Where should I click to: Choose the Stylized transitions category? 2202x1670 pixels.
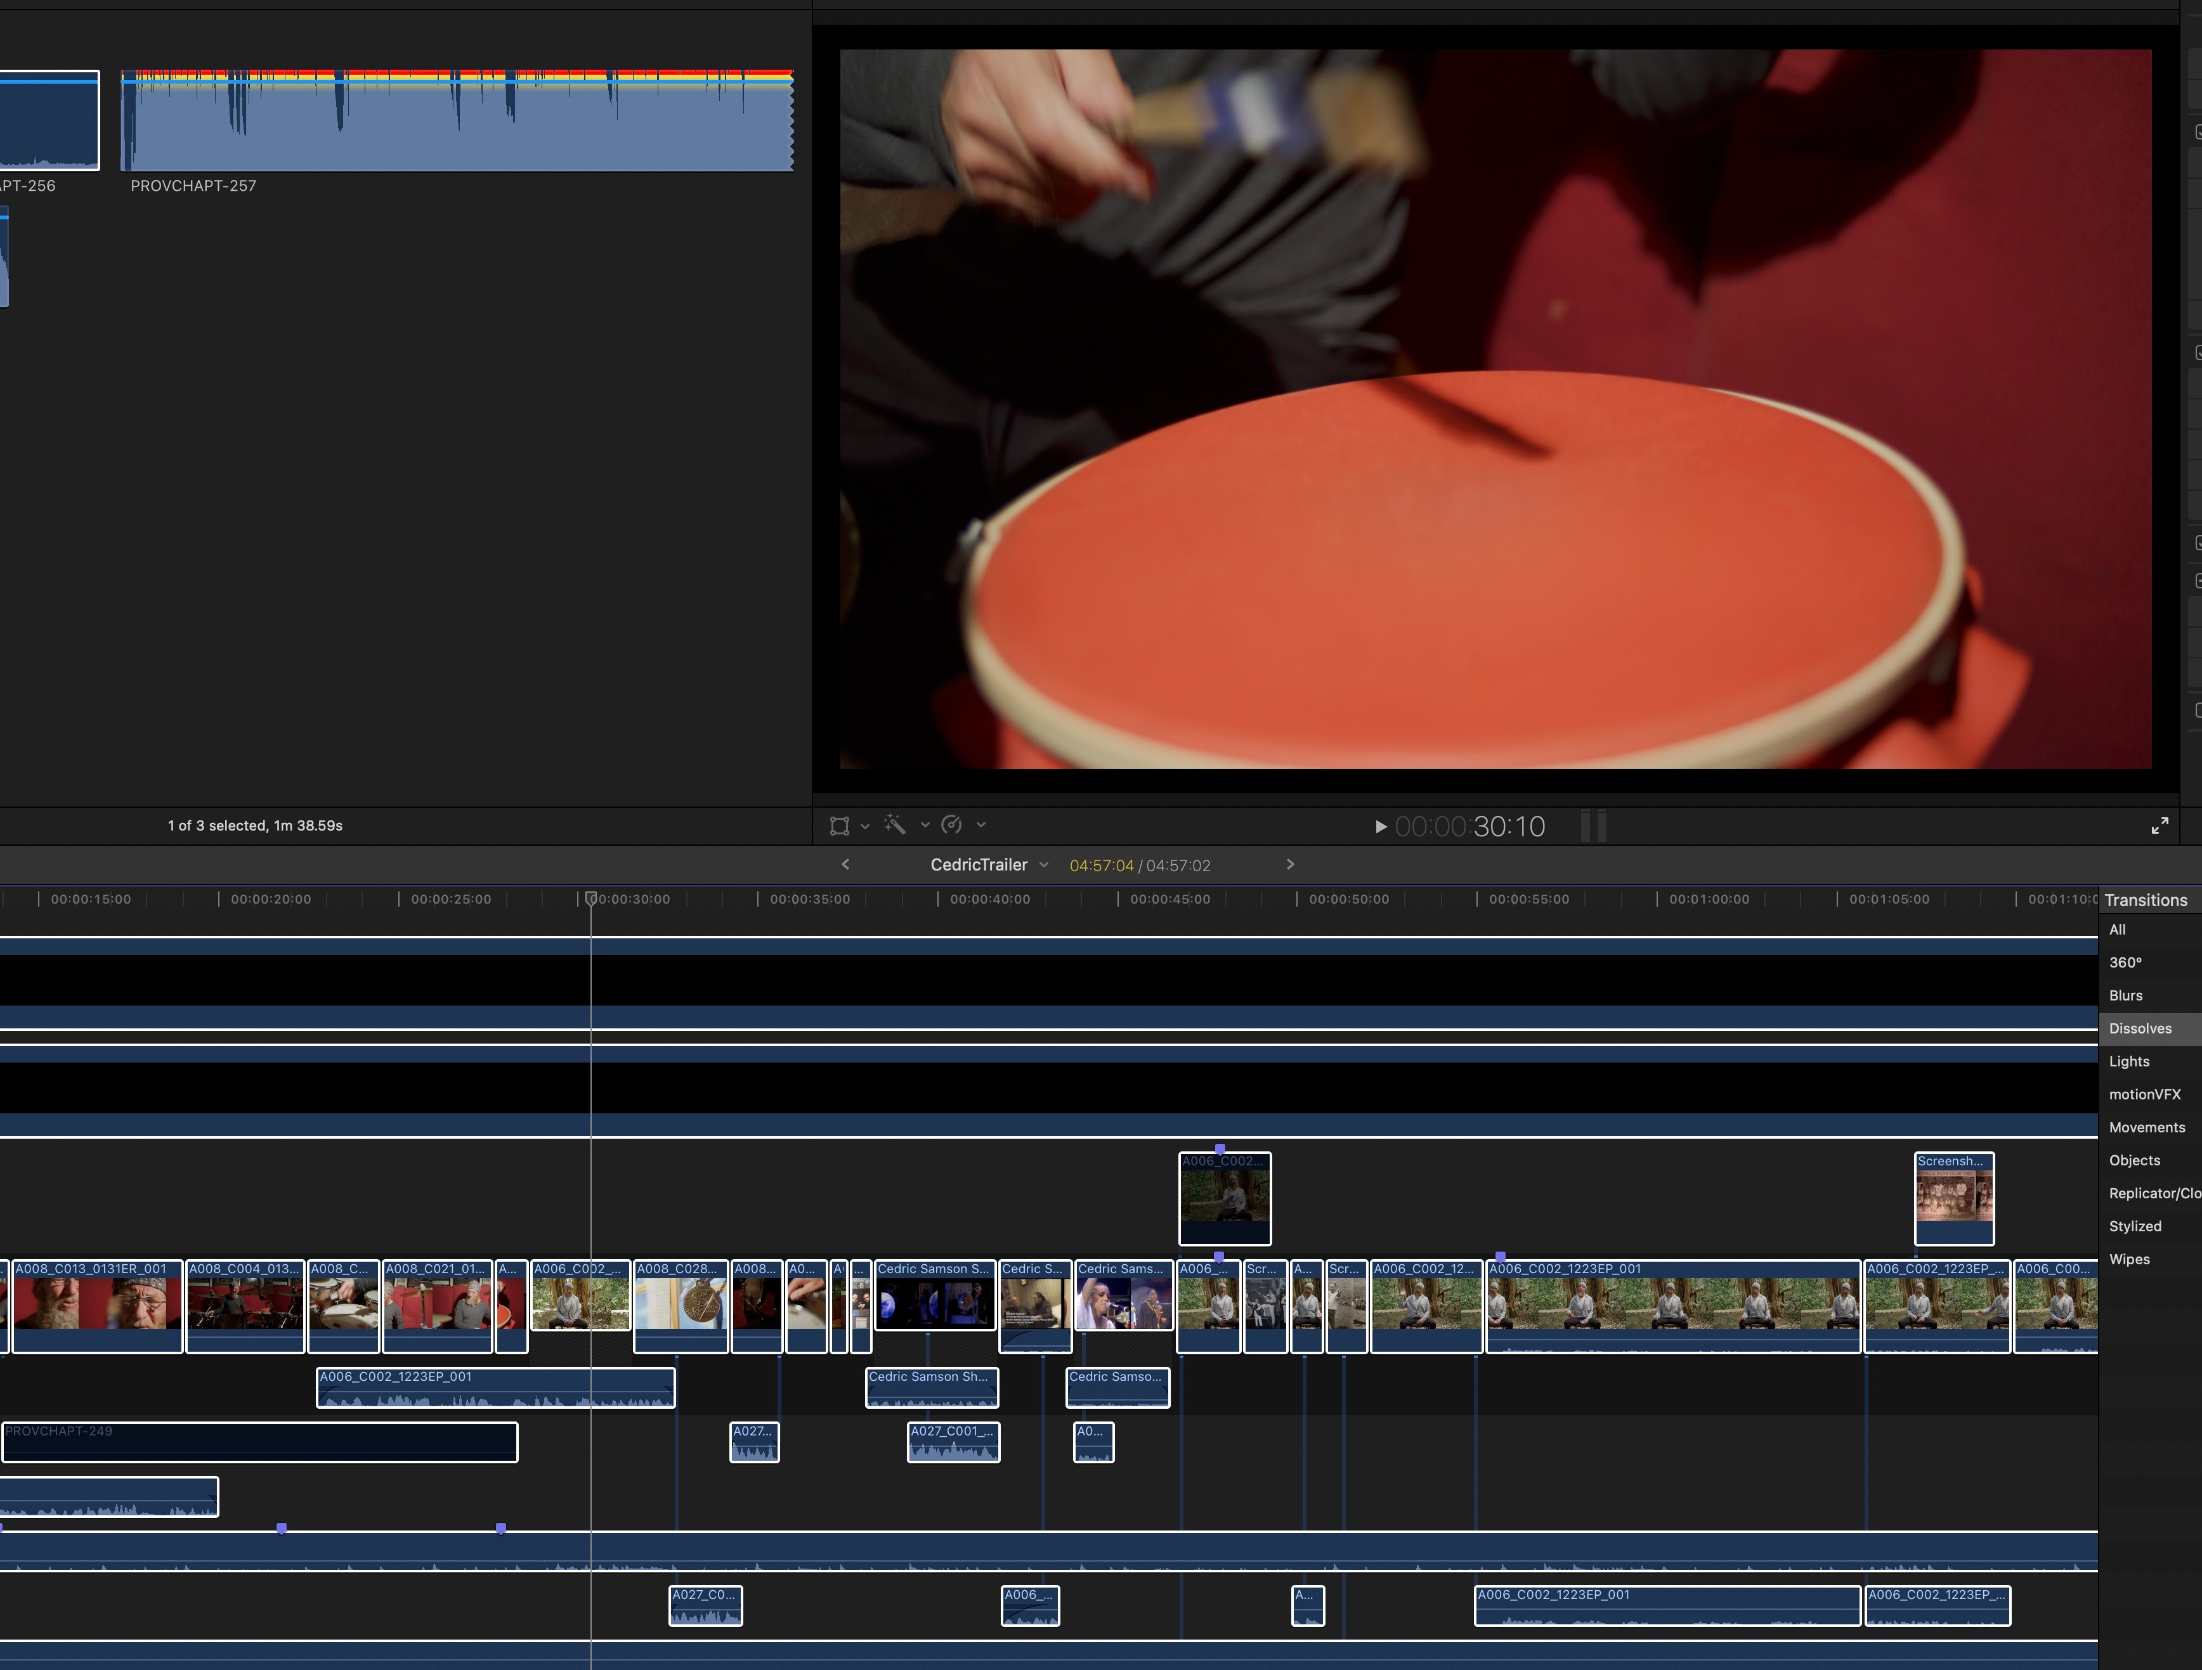coord(2134,1226)
